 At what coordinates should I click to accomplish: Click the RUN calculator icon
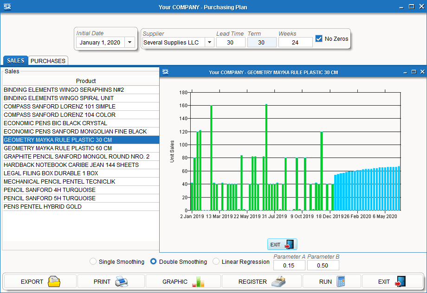pyautogui.click(x=341, y=281)
